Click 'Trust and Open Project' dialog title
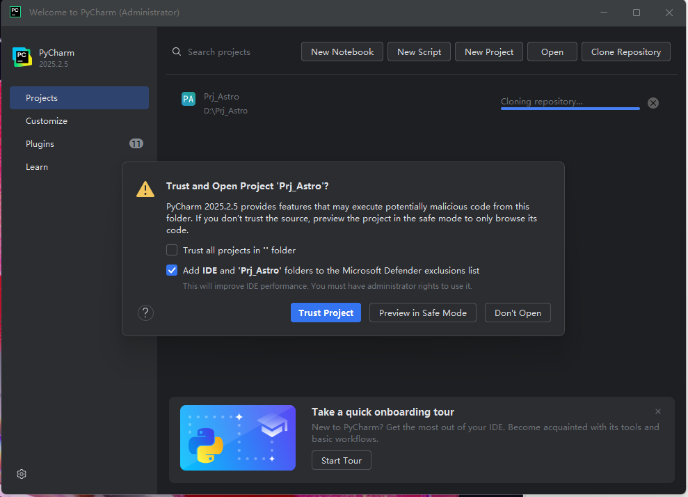The height and width of the screenshot is (497, 688). click(x=248, y=186)
